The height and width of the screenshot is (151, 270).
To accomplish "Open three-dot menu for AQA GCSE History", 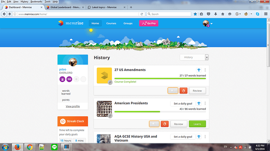I will (x=205, y=137).
